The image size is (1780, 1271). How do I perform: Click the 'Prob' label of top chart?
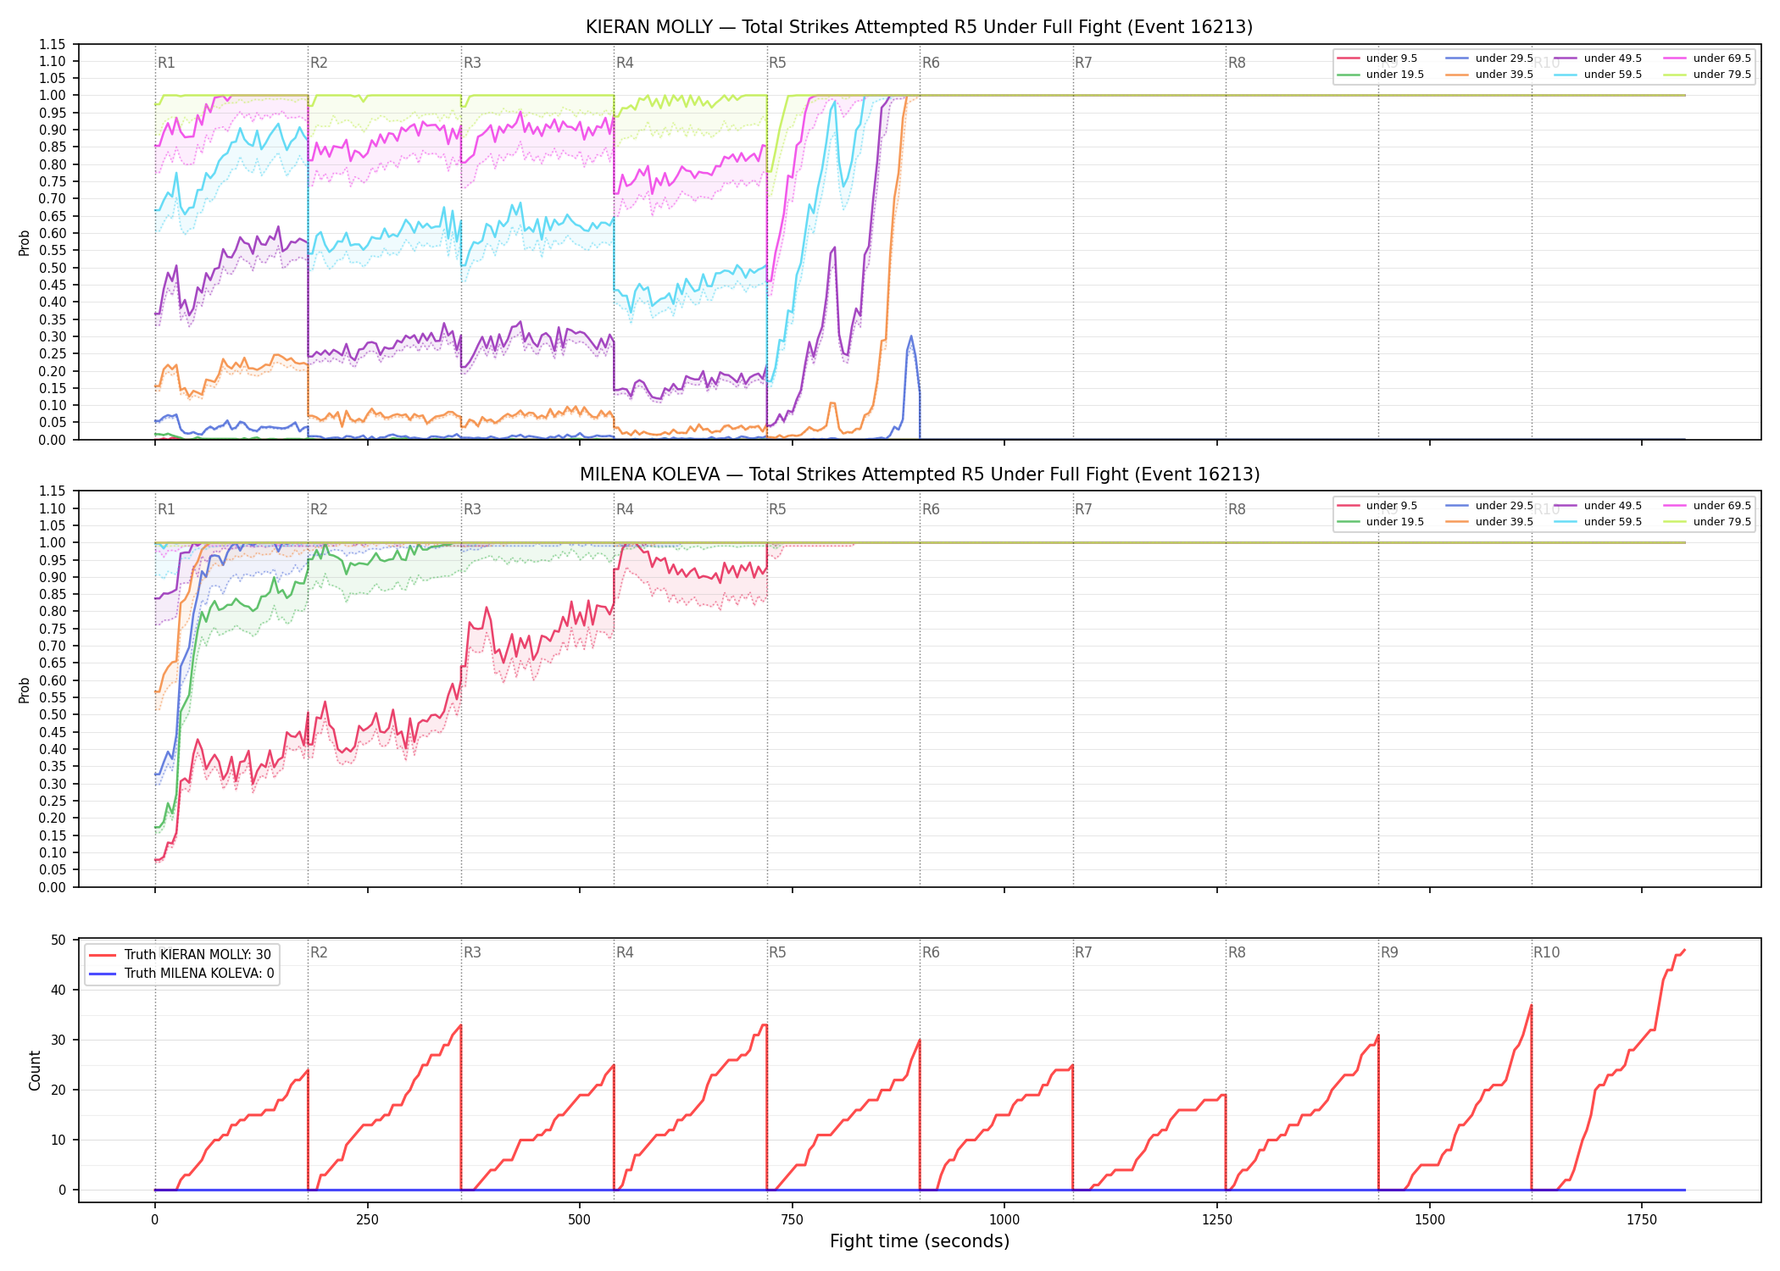pos(25,243)
